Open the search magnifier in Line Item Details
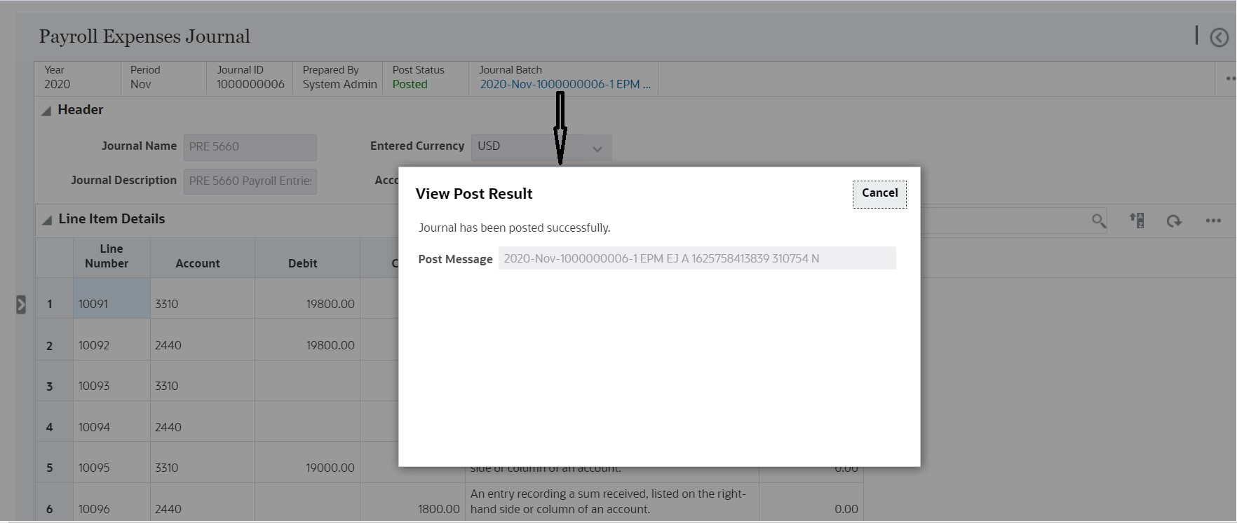Viewport: 1237px width, 523px height. (x=1099, y=221)
